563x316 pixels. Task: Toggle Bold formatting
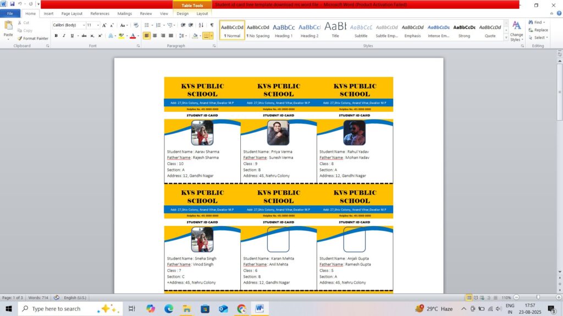pyautogui.click(x=56, y=36)
